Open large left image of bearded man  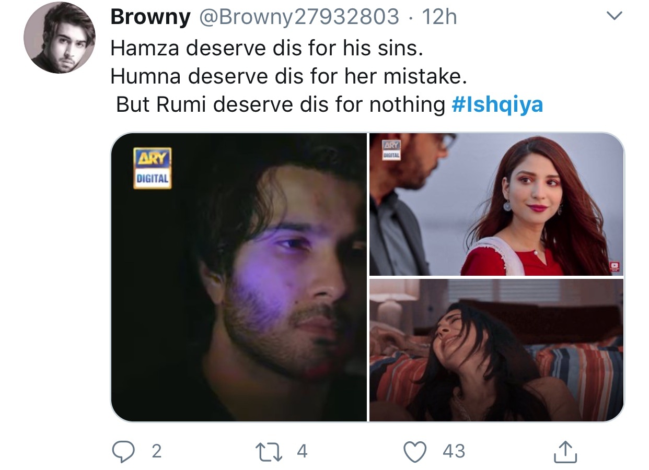pyautogui.click(x=239, y=277)
